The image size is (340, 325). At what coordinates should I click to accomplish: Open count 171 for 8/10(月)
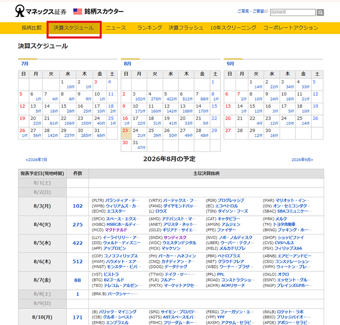[77, 317]
